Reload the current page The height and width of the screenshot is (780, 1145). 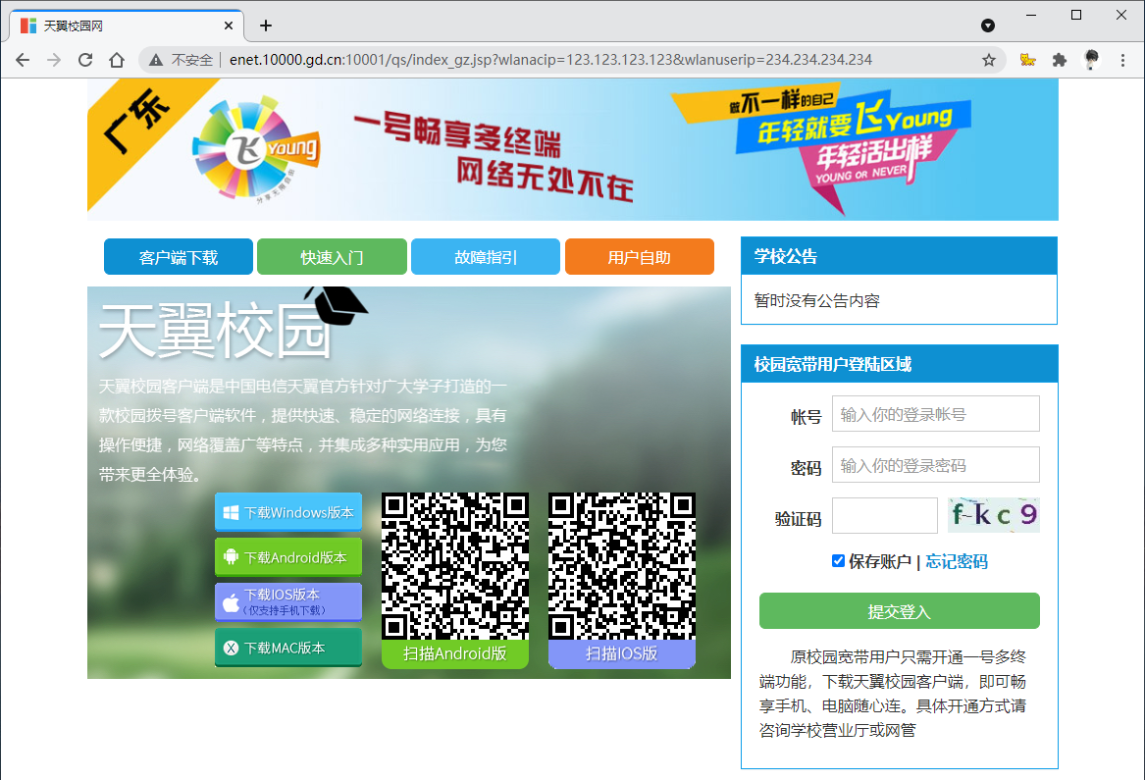pos(85,60)
